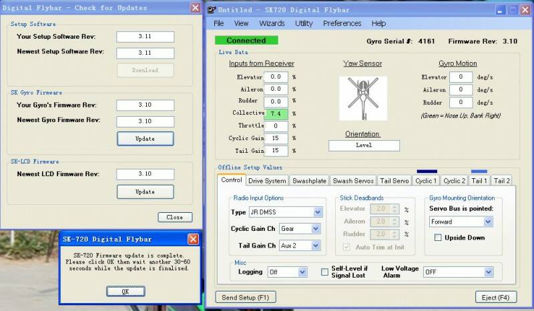Switch to the Tail 2 tab
Image resolution: width=534 pixels, height=311 pixels.
[x=502, y=181]
